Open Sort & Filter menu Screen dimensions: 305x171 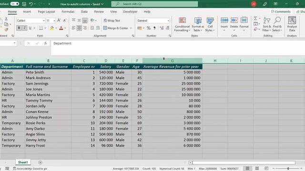[267, 24]
